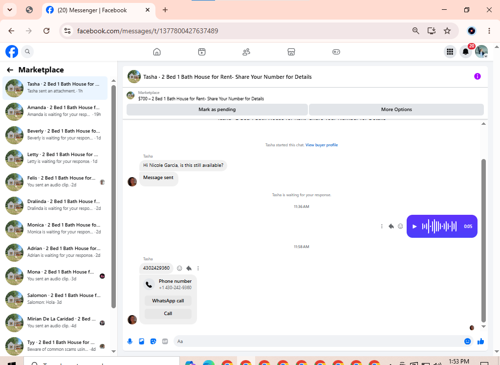Open Mirian De La Caridad conversation
This screenshot has height=365, width=500.
point(55,322)
